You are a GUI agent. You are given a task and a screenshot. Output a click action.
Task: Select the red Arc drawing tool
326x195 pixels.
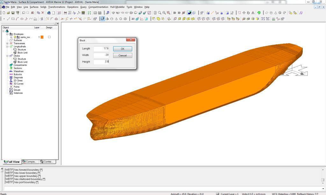click(x=17, y=19)
